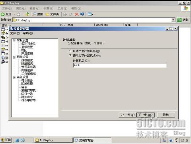Click the Forward arrow in Explorer toolbar
This screenshot has width=191, height=144.
coord(19,14)
